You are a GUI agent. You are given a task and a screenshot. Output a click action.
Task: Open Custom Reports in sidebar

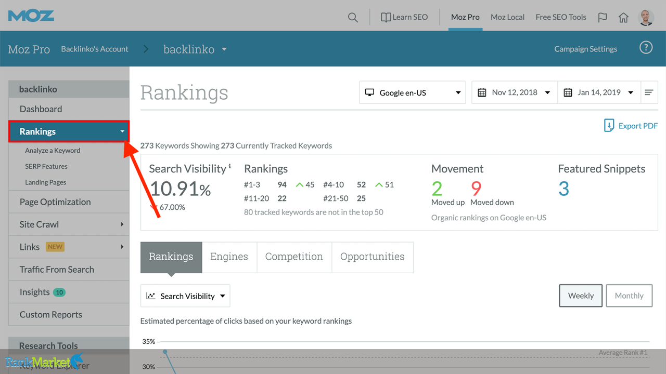pyautogui.click(x=69, y=315)
